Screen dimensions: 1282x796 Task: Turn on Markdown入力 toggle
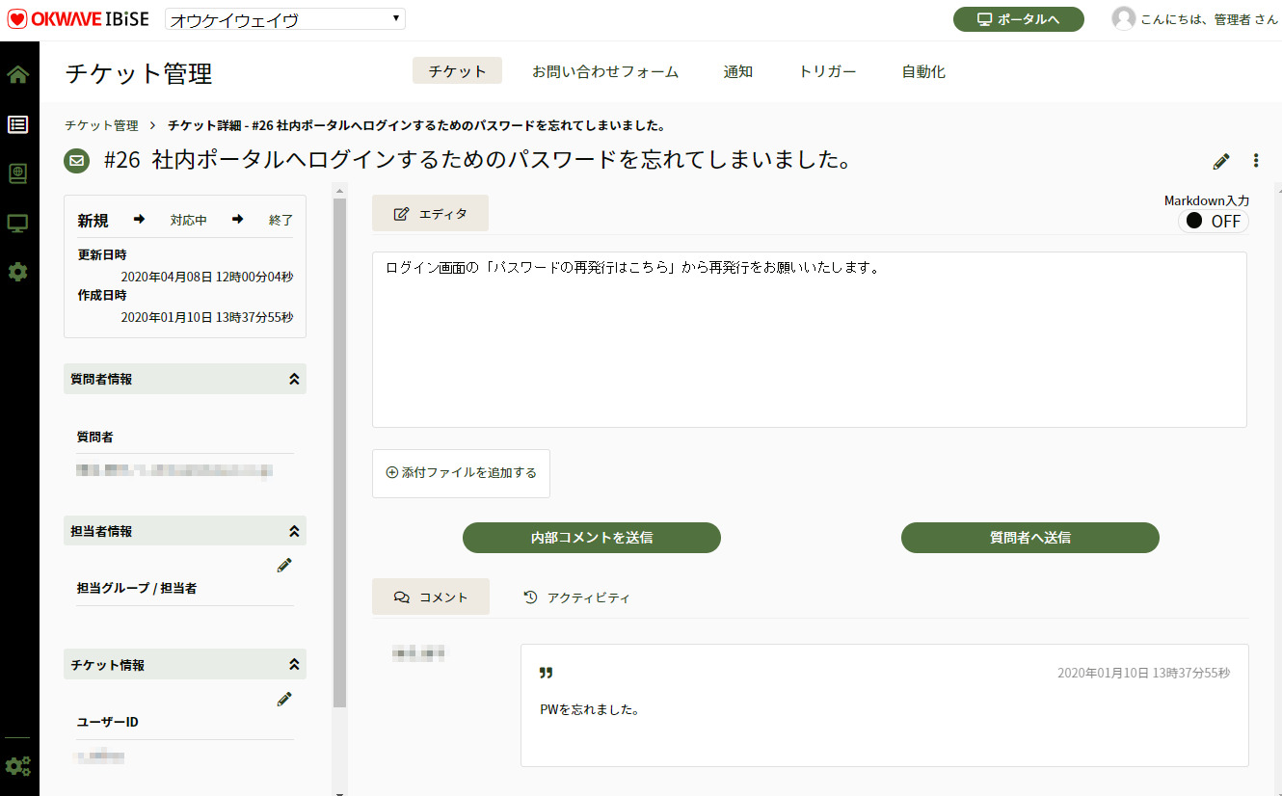(x=1213, y=221)
